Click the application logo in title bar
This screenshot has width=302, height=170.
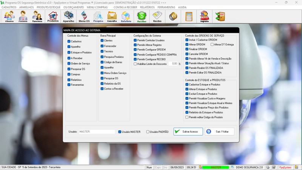click(x=2, y=3)
